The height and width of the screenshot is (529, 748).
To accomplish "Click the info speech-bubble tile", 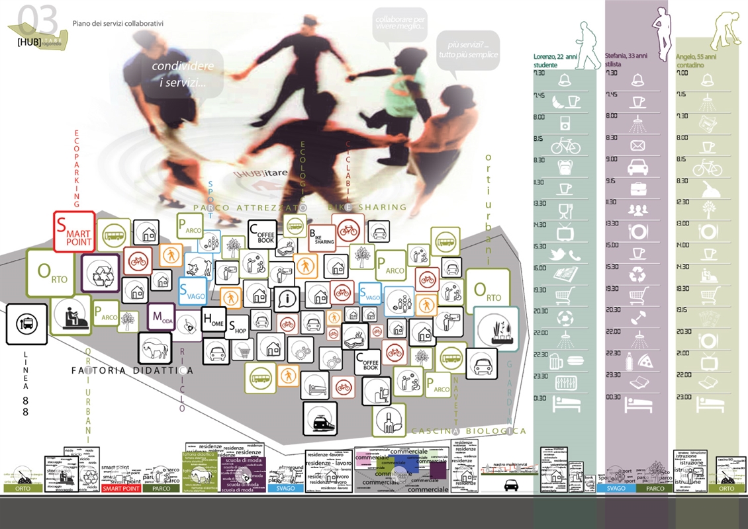I will point(287,300).
